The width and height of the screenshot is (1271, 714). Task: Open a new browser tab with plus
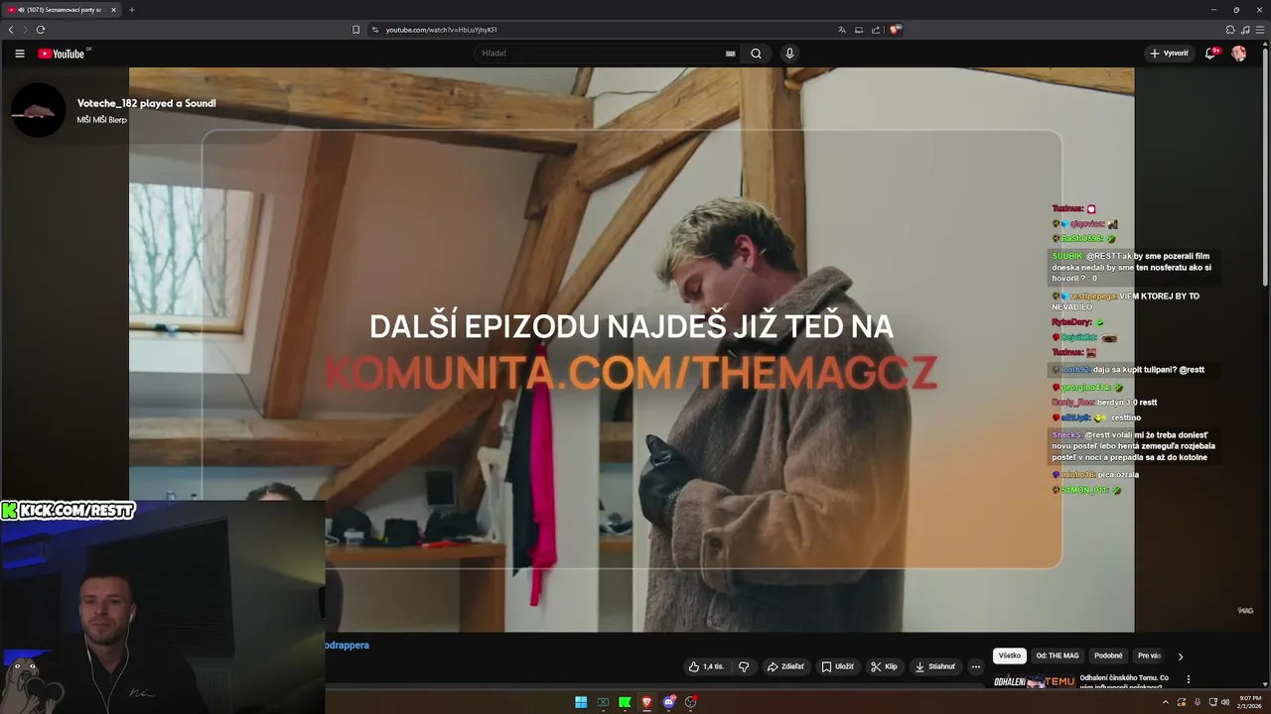131,10
